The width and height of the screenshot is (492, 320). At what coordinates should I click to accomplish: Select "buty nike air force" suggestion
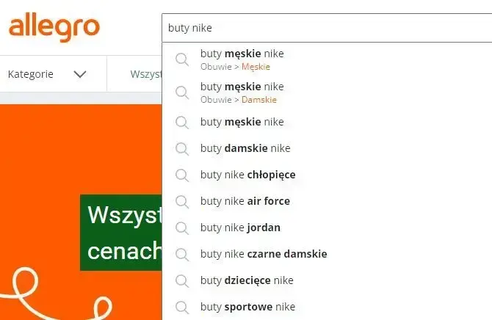coord(245,201)
